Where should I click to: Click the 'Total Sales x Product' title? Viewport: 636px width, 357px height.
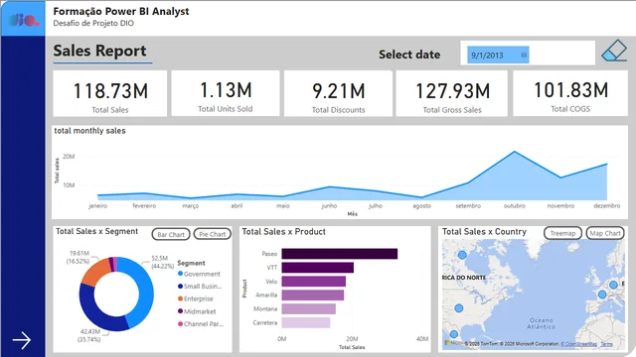pos(283,231)
